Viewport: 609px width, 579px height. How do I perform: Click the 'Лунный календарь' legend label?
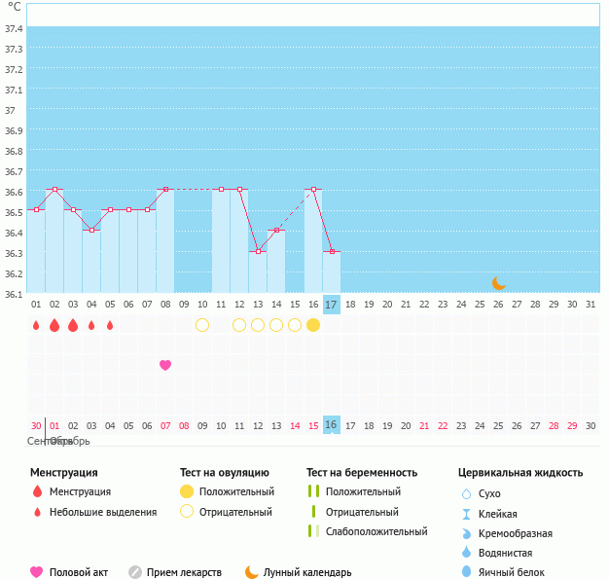point(307,572)
